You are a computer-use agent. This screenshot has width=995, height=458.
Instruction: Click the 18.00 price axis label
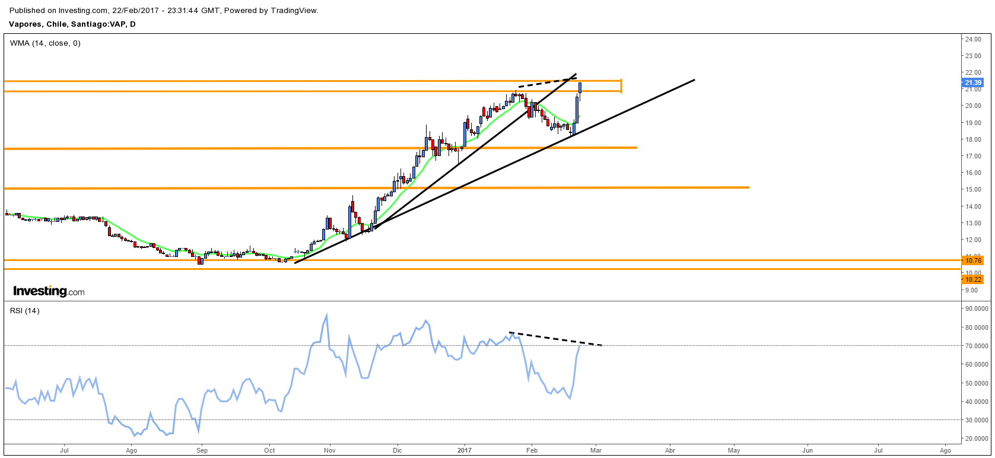point(972,139)
